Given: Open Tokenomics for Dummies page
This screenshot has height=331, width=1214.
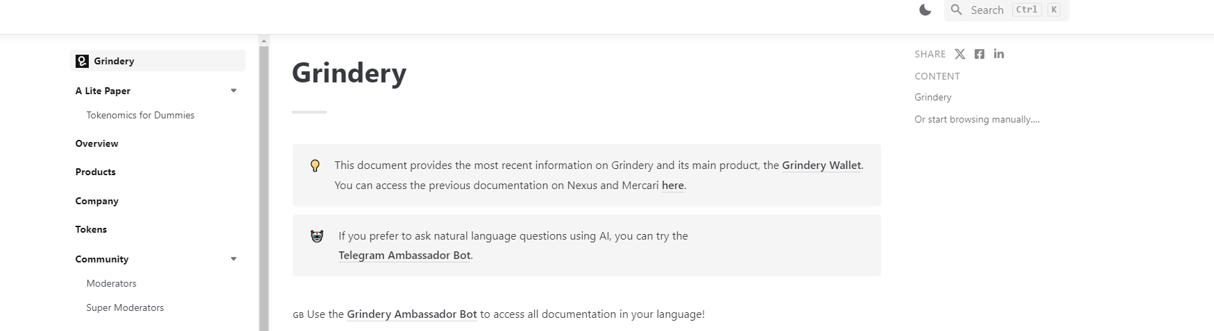Looking at the screenshot, I should point(140,115).
